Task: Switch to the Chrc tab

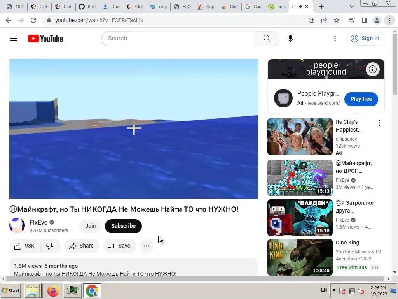Action: [229, 7]
